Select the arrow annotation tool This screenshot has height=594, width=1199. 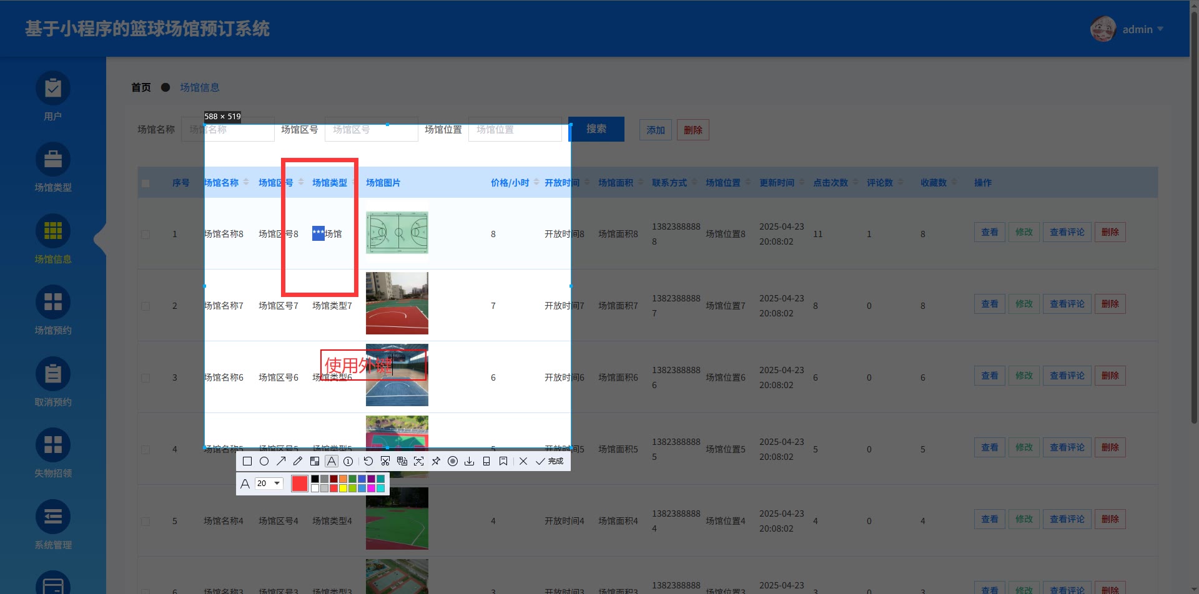(x=281, y=461)
